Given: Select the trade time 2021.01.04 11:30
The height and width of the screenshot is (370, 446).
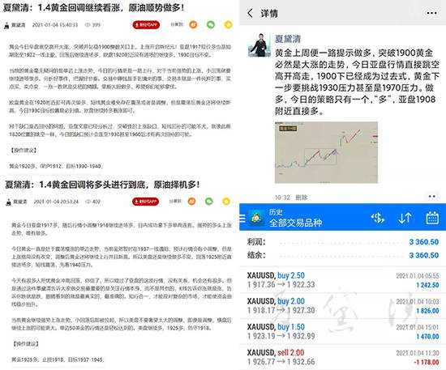Looking at the screenshot, I should 418,353.
